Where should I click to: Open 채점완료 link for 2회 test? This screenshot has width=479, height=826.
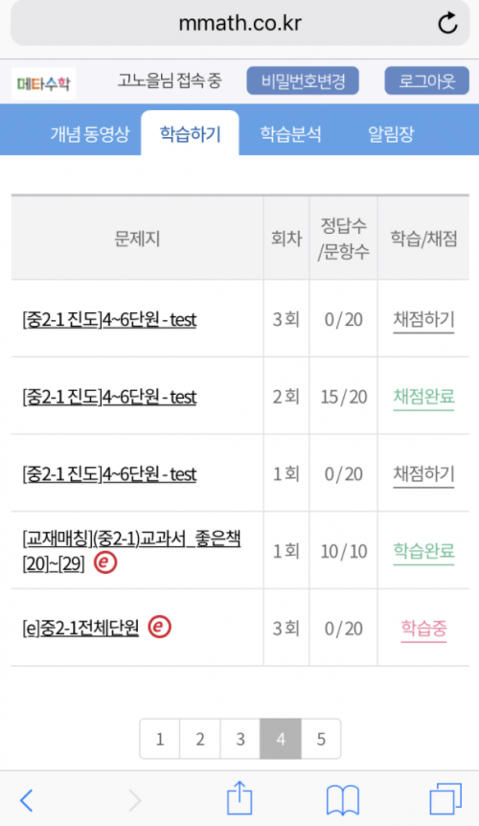pyautogui.click(x=423, y=397)
